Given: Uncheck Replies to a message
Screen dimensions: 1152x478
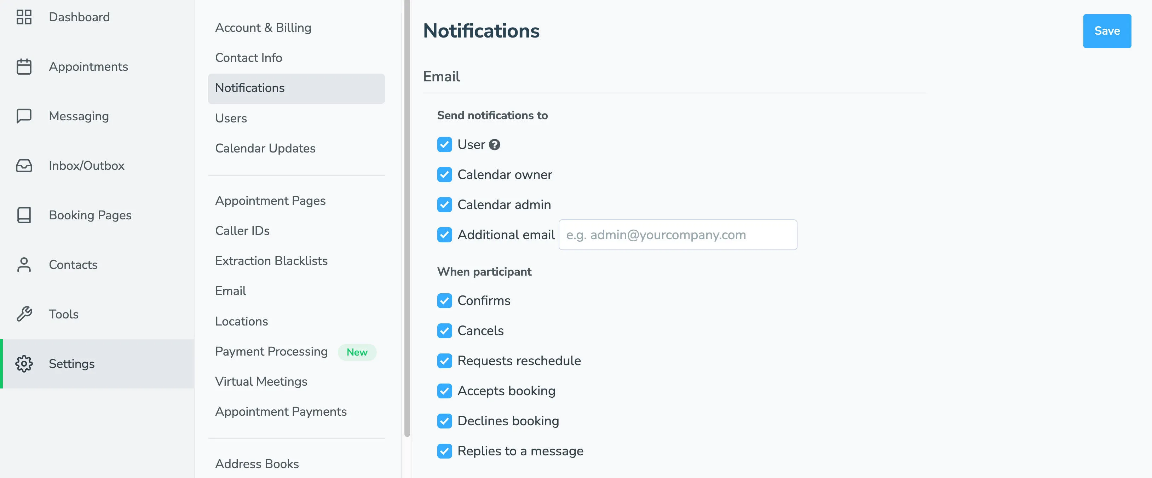Looking at the screenshot, I should click(444, 451).
